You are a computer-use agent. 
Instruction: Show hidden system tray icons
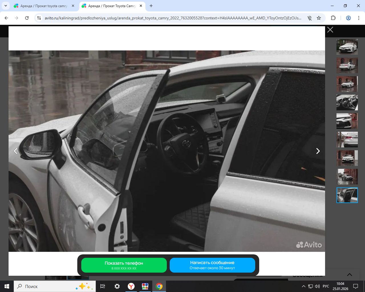[x=304, y=286]
